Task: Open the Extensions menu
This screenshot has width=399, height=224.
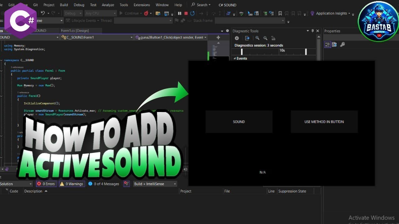Action: 142,5
